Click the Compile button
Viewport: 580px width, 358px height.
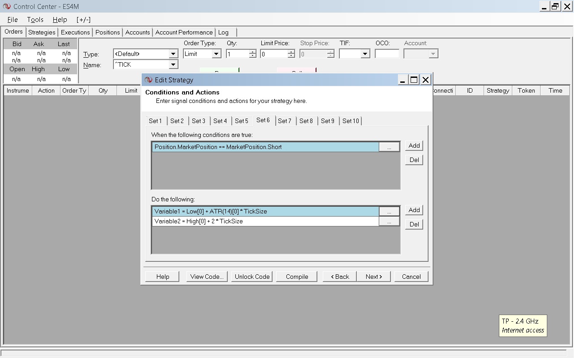tap(297, 277)
